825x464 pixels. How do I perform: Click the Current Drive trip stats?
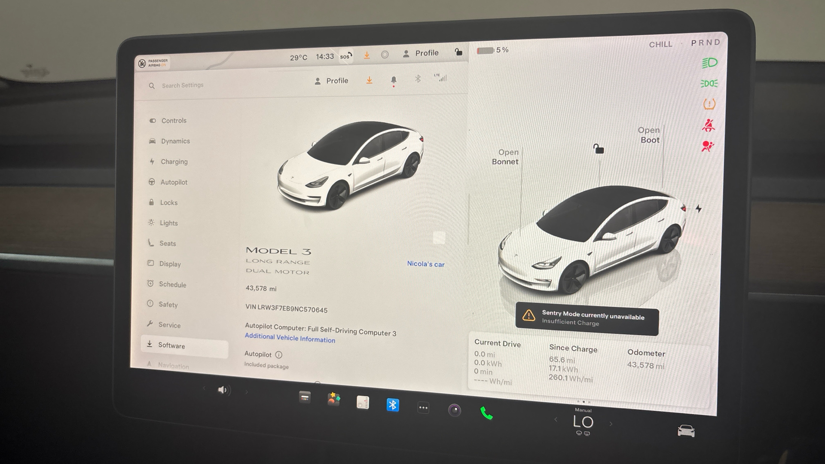point(497,362)
